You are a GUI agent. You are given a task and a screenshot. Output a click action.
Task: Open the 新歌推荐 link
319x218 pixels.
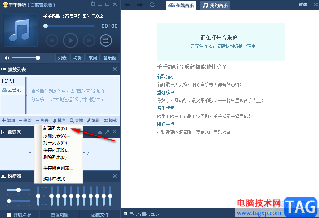point(165,77)
